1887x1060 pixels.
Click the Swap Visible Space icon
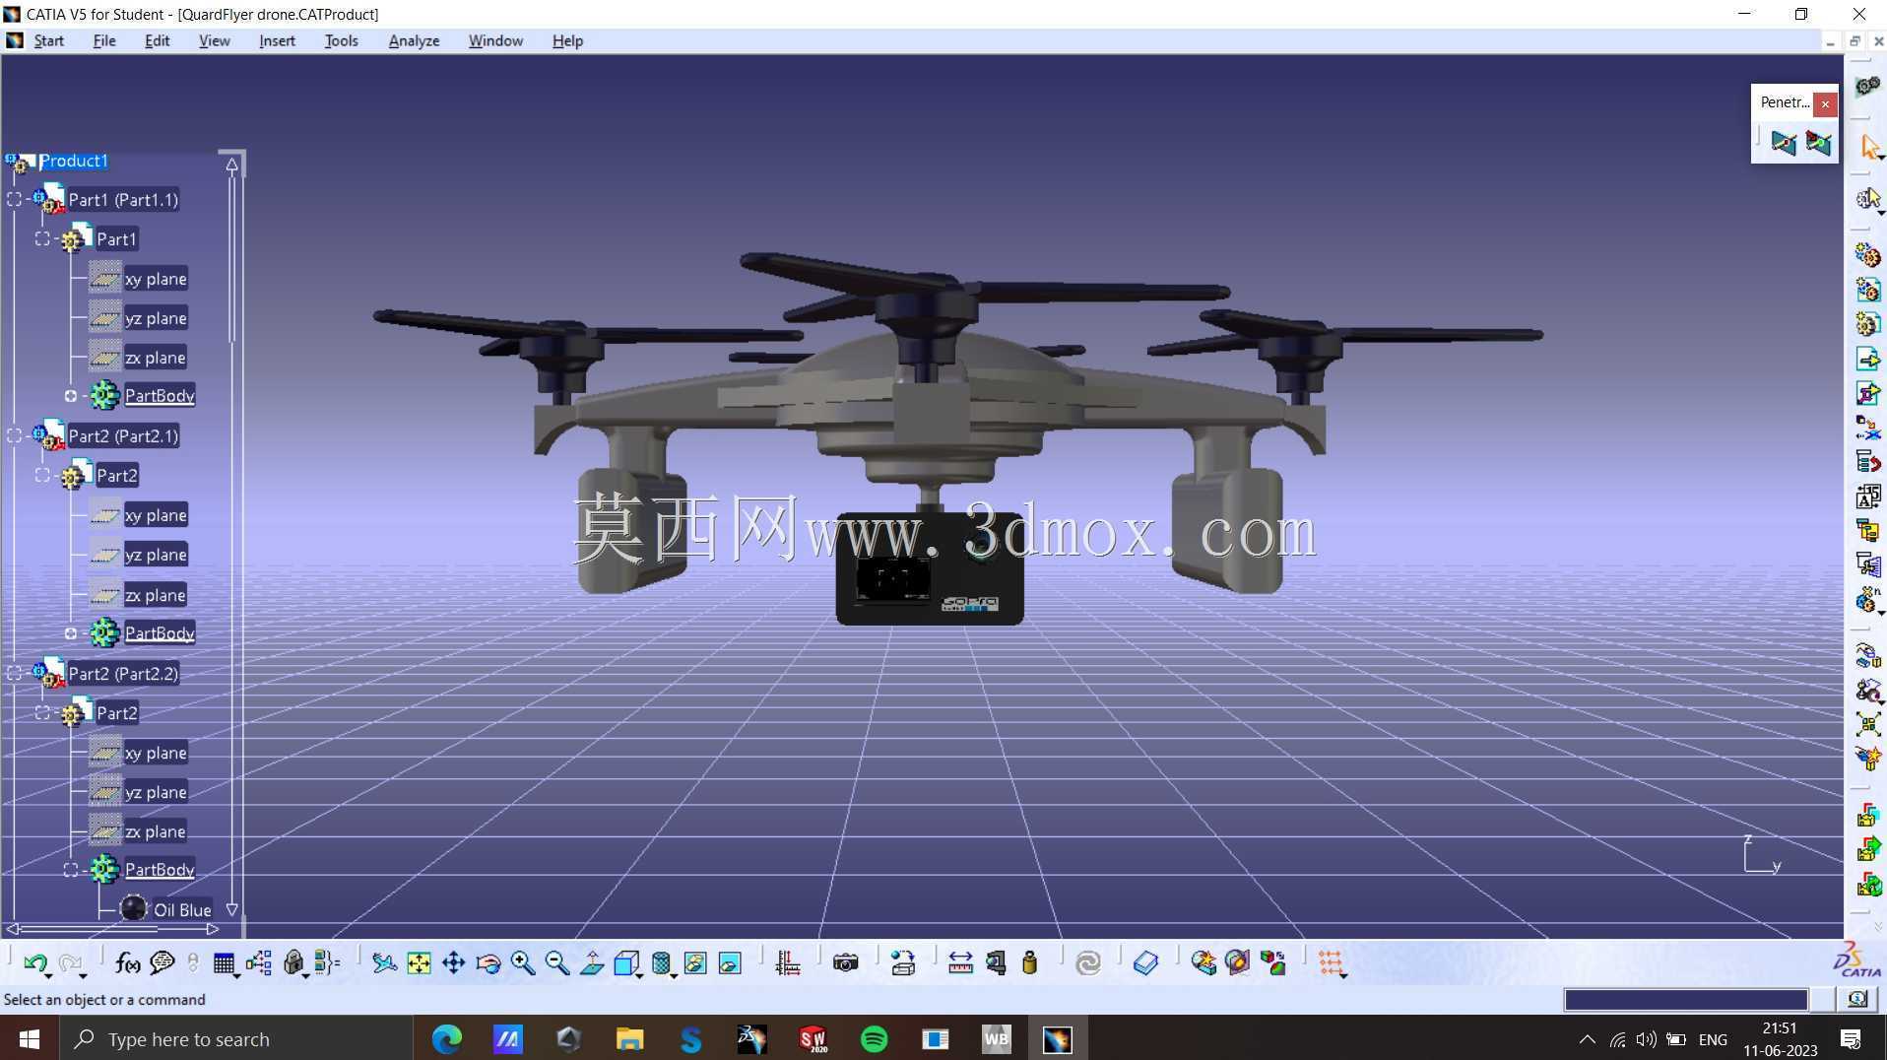click(730, 962)
